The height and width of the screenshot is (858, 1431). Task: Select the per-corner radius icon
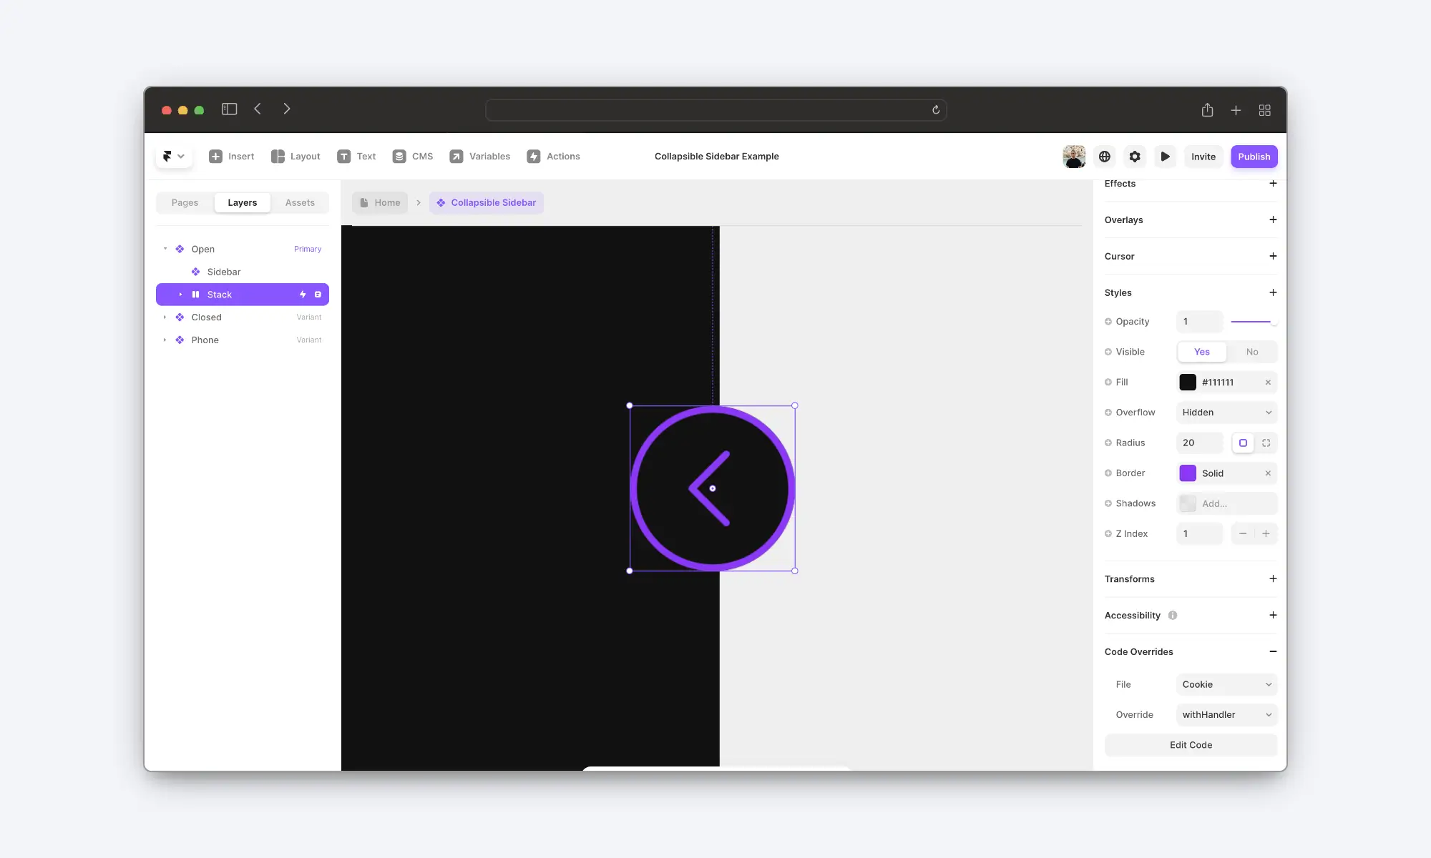point(1266,443)
